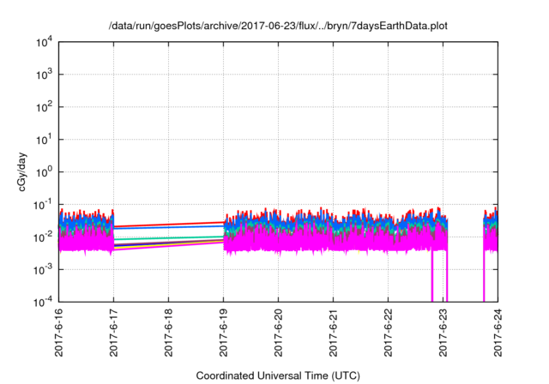This screenshot has height=384, width=549.
Task: Click the 2017-6-20 date label
Action: (x=278, y=333)
